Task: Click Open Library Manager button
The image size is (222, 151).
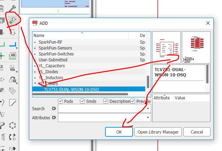Action: pyautogui.click(x=158, y=132)
